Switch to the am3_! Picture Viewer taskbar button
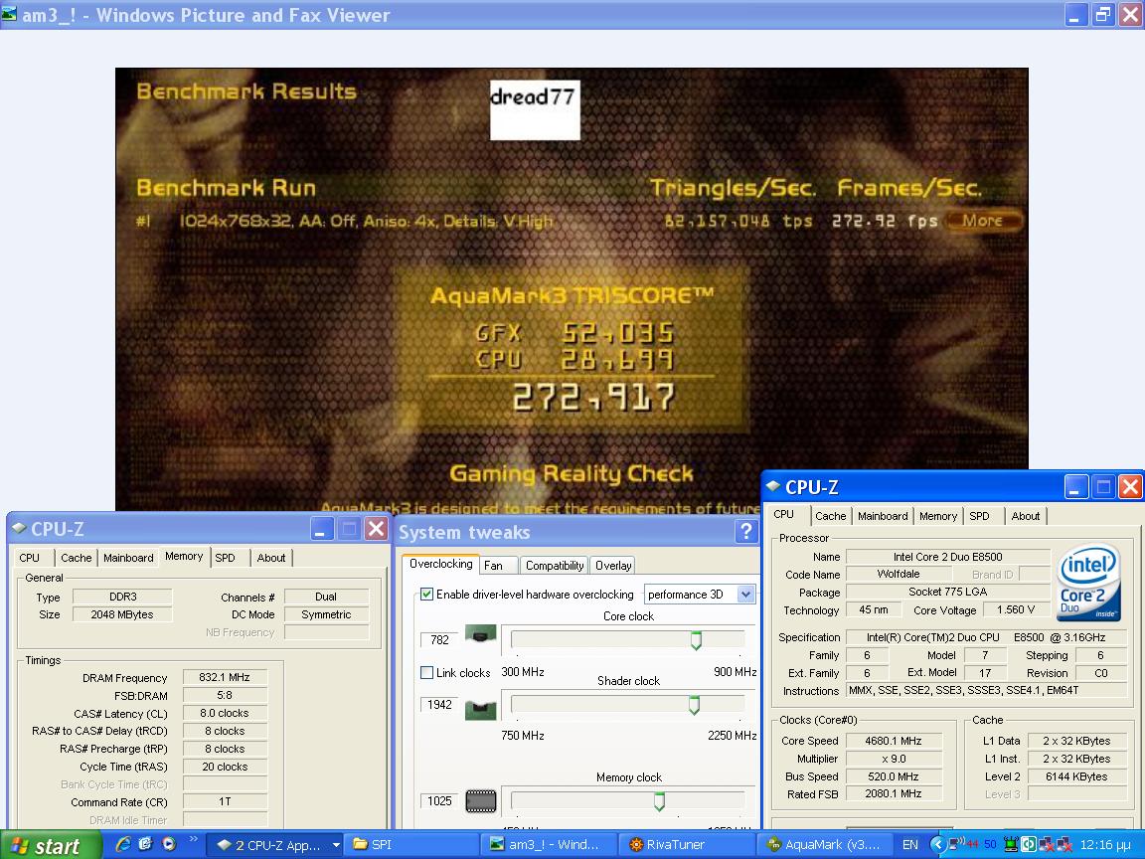This screenshot has width=1145, height=859. point(549,845)
